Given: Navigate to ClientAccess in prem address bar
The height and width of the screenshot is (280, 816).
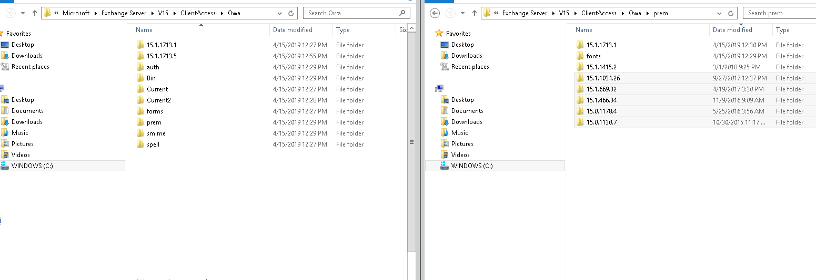Looking at the screenshot, I should [x=599, y=13].
